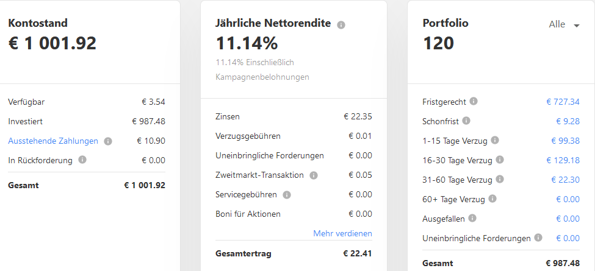
Task: Click info icon next to In Rückforderung
Action: click(82, 160)
